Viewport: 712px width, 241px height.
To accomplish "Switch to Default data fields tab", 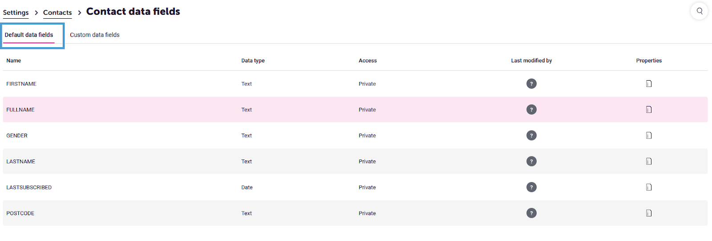I will (29, 35).
